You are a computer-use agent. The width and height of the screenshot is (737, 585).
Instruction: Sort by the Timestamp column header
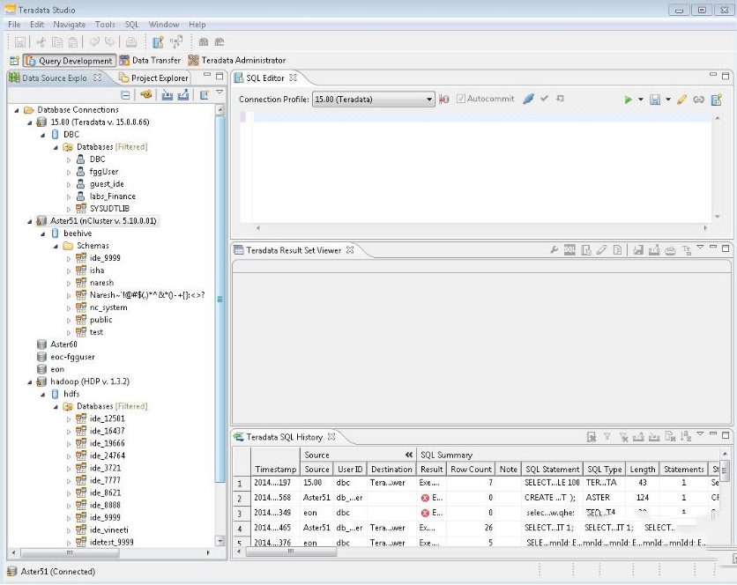pos(275,470)
